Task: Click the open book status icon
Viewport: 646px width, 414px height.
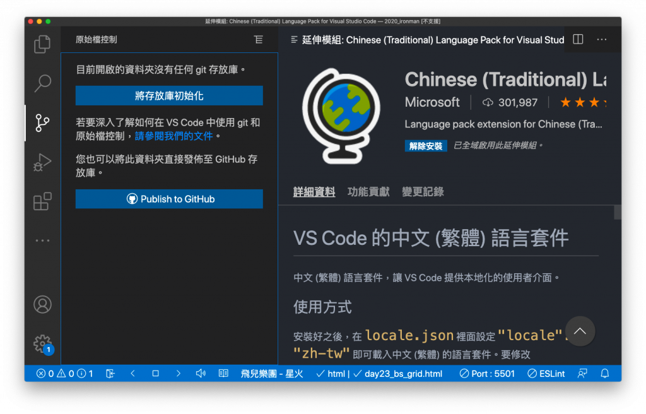Action: click(223, 374)
